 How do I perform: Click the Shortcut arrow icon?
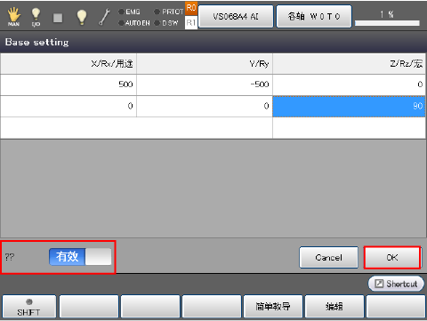379,284
